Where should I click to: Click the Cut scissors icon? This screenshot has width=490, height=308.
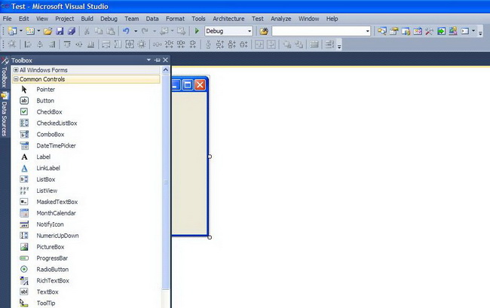87,31
